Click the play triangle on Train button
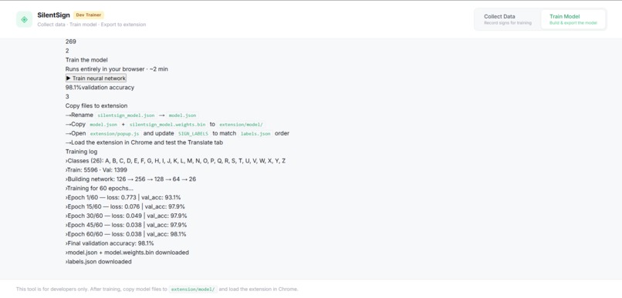 tap(69, 79)
